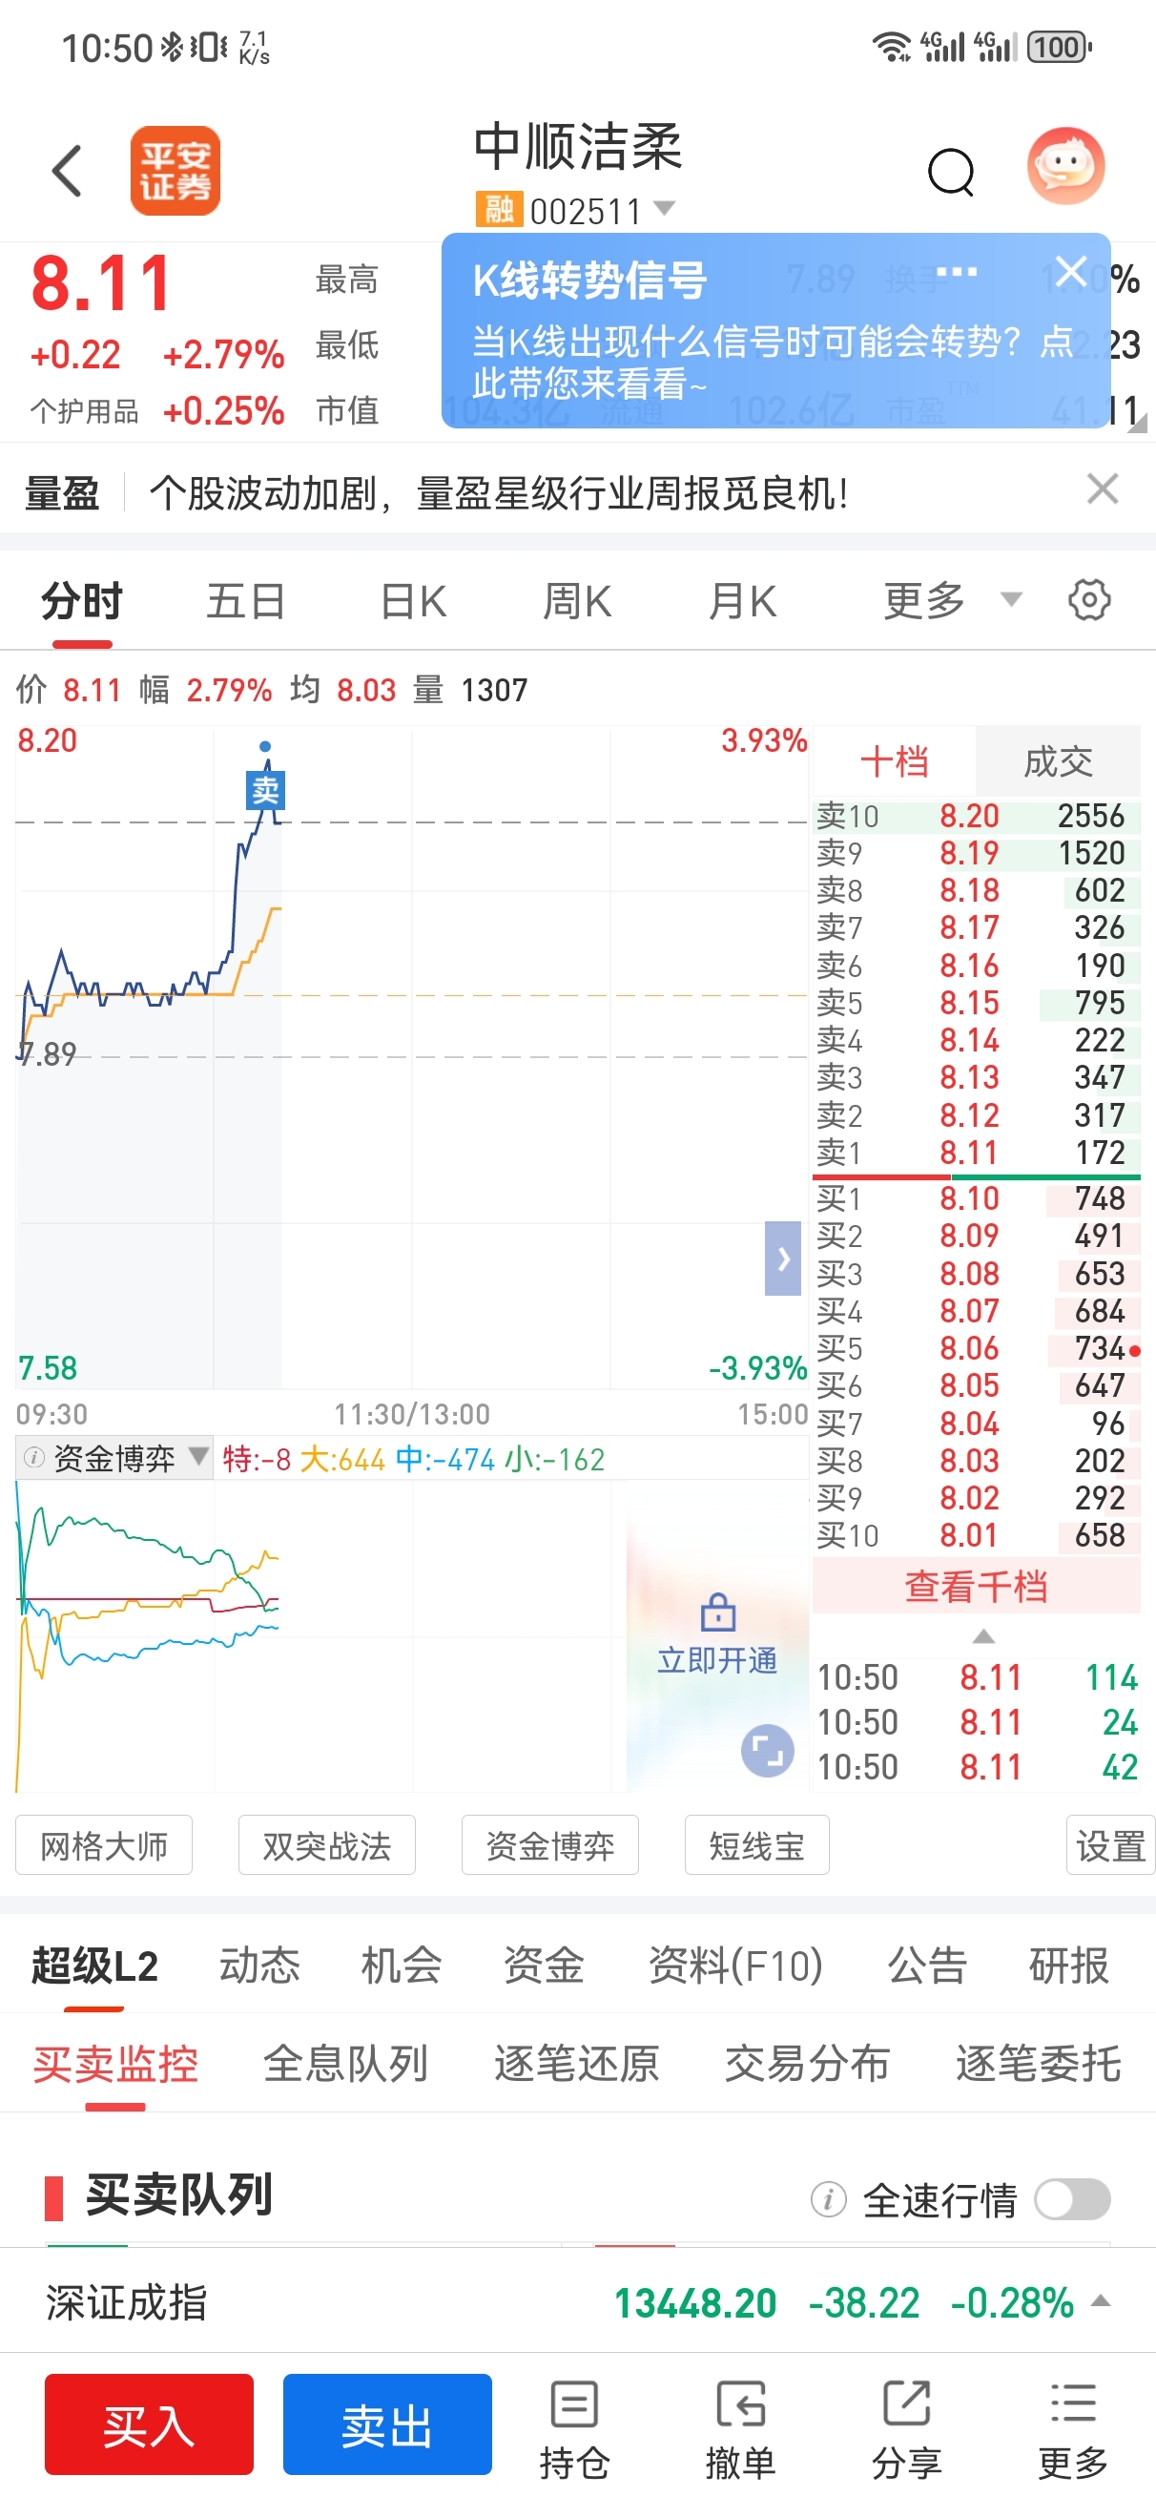Open the chat assistant avatar icon
This screenshot has height=2496, width=1156.
1065,167
